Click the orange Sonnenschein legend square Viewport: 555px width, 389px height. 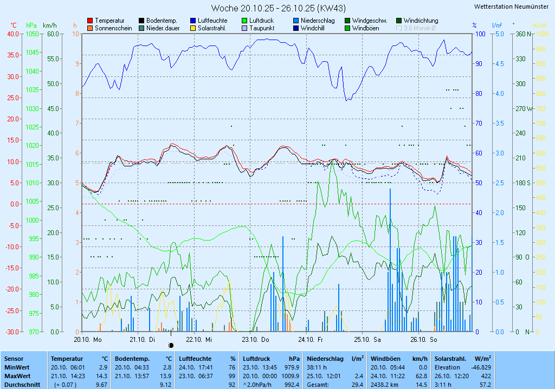click(x=90, y=28)
